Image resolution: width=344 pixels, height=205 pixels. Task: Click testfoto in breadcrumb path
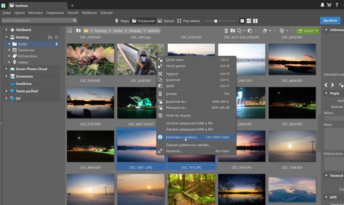point(154,31)
